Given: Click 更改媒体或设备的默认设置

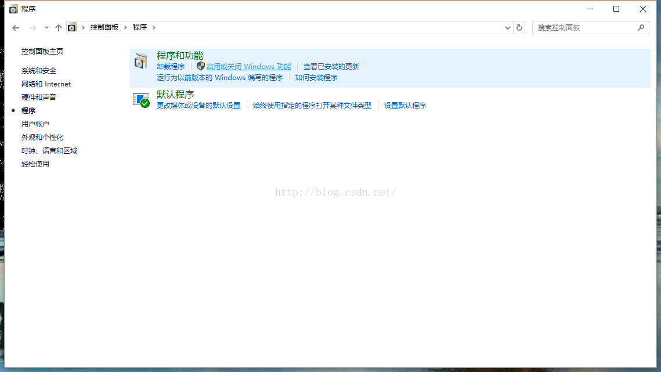Looking at the screenshot, I should 198,106.
